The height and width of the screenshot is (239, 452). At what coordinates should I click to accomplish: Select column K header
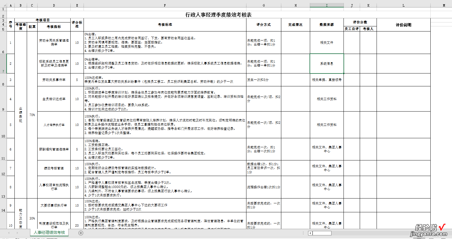click(x=368, y=5)
